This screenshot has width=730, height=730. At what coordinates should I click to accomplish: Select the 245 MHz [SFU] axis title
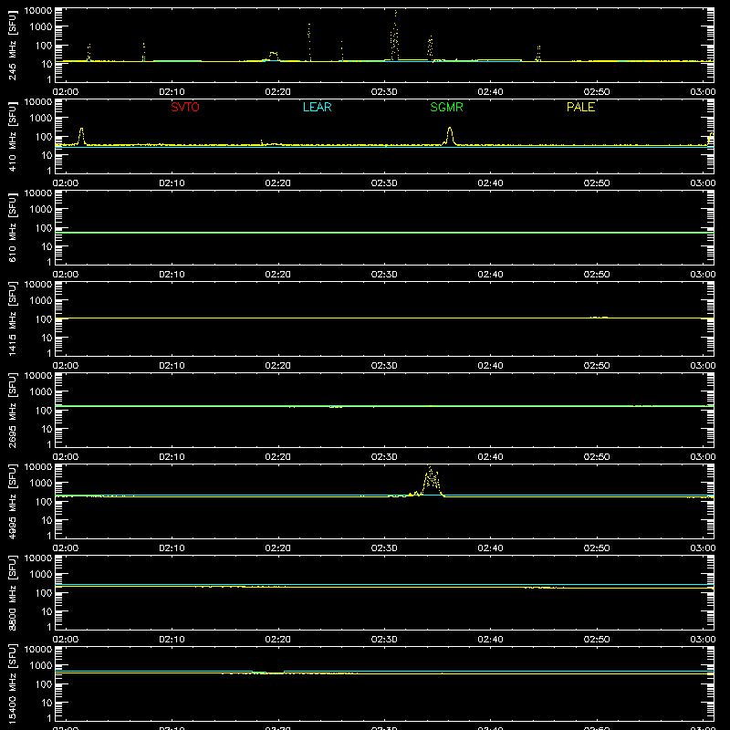(x=12, y=45)
